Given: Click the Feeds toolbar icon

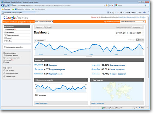Looking at the screenshot, I should click(x=113, y=13).
